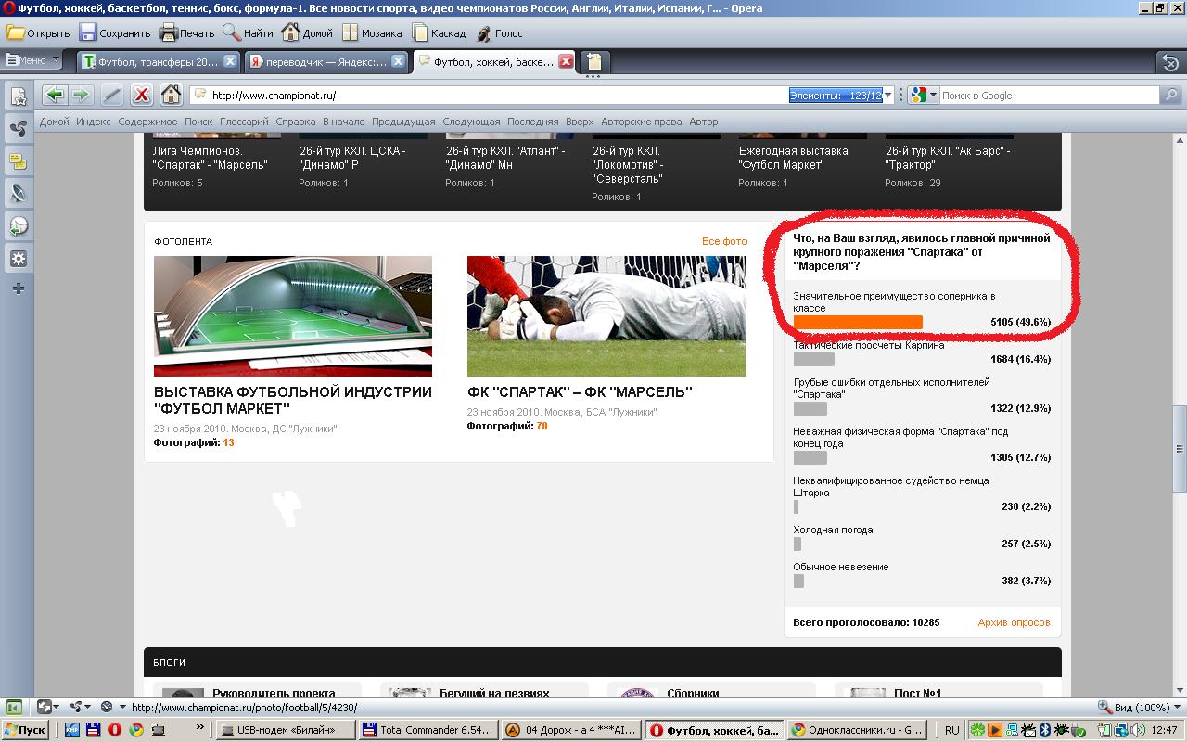The image size is (1187, 742).
Task: Switch to the Одноклассники.ru Chrome taskbar window
Action: (x=856, y=730)
